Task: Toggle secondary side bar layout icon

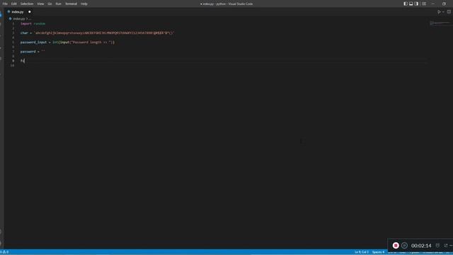Action: pyautogui.click(x=416, y=4)
